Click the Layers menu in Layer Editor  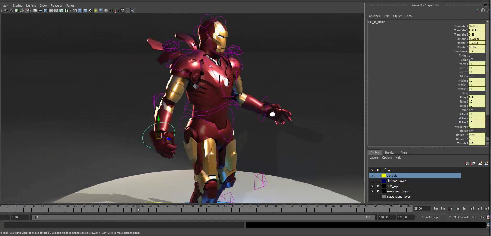(x=374, y=158)
